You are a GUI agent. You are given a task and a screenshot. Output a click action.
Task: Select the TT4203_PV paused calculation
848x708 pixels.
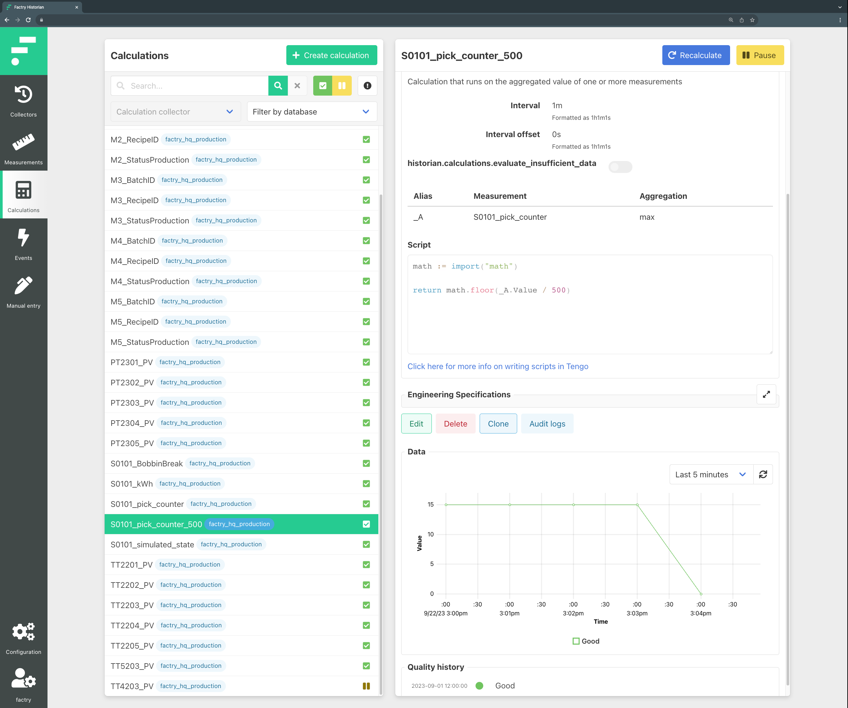click(x=133, y=686)
